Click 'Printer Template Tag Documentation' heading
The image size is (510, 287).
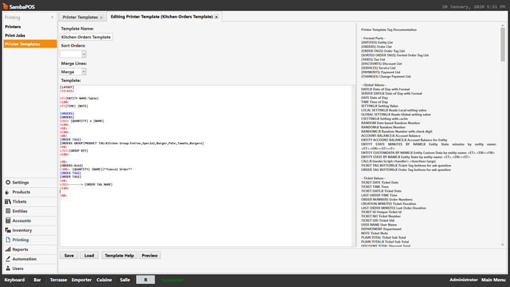click(389, 30)
